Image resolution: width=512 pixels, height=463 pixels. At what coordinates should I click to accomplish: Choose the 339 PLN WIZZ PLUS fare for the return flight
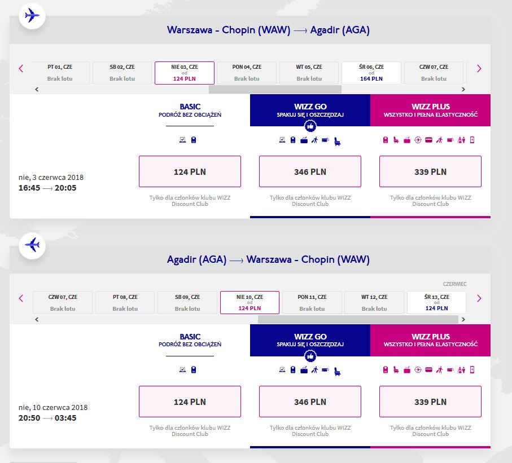(x=430, y=402)
